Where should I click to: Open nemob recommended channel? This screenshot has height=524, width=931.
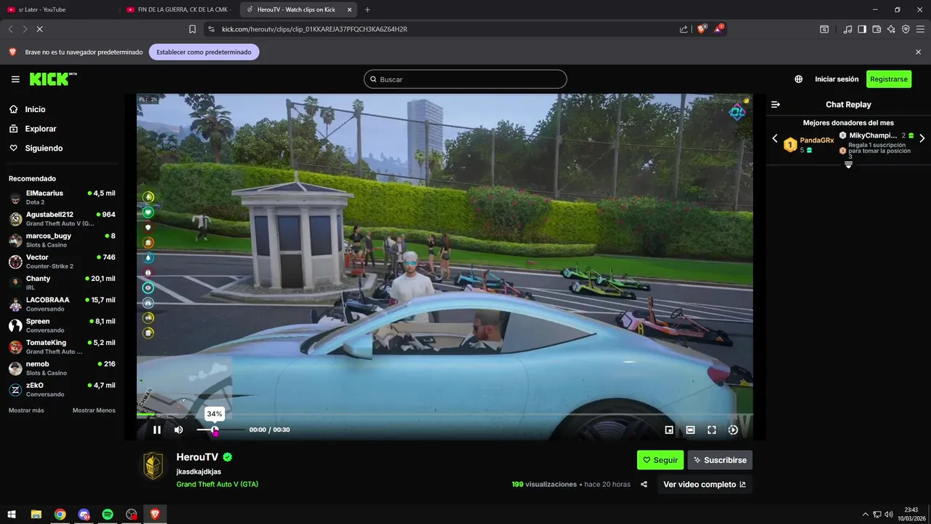tap(62, 368)
